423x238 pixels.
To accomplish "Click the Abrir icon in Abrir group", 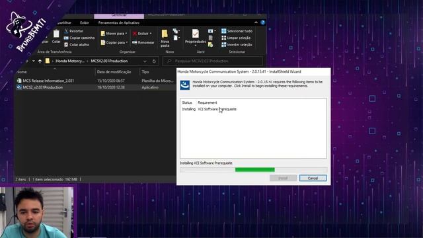I will click(x=211, y=31).
